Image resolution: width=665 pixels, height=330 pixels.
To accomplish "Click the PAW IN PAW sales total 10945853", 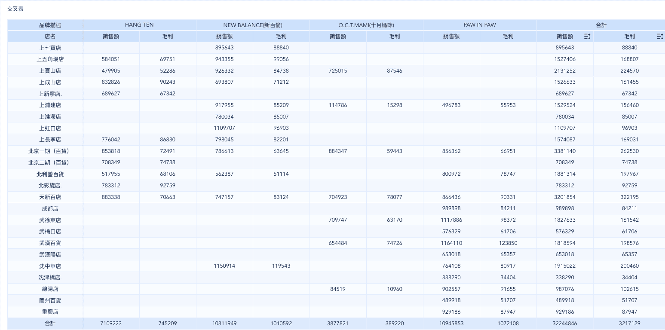I will [x=451, y=324].
